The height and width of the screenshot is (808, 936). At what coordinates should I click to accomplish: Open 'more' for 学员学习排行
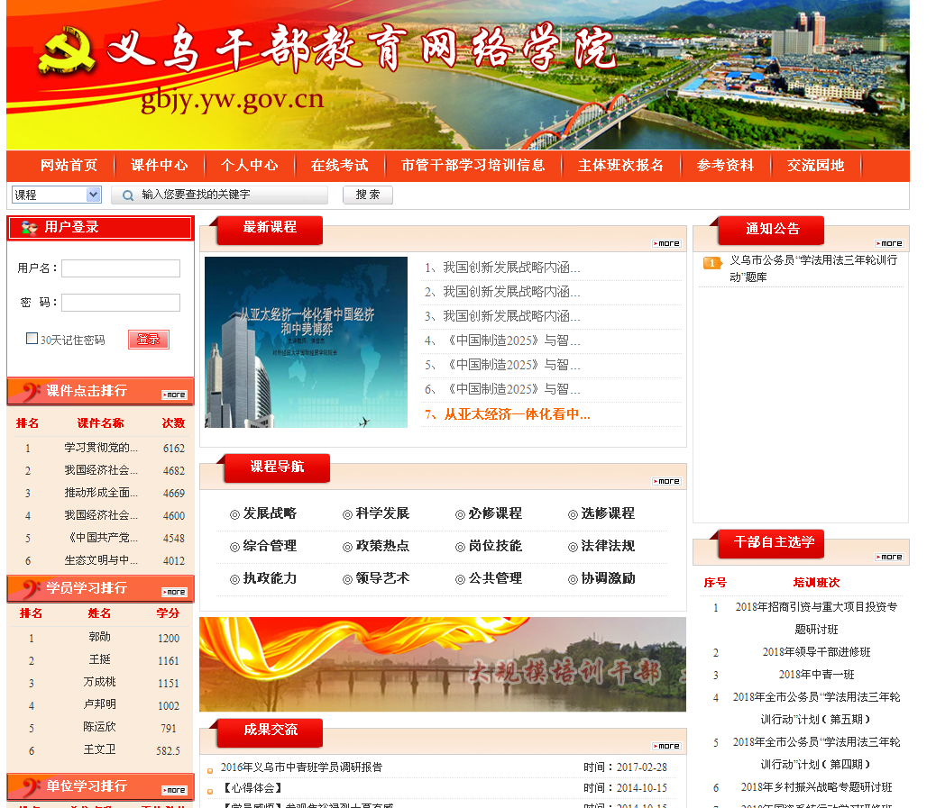click(174, 592)
